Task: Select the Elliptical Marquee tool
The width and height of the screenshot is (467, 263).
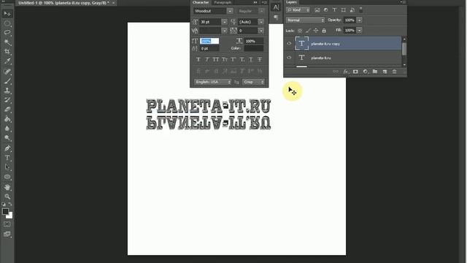Action: 7,23
